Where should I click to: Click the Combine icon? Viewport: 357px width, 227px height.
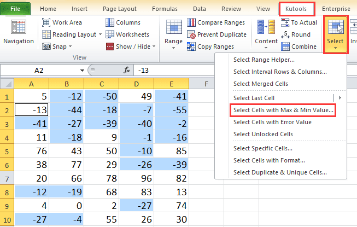pyautogui.click(x=285, y=46)
